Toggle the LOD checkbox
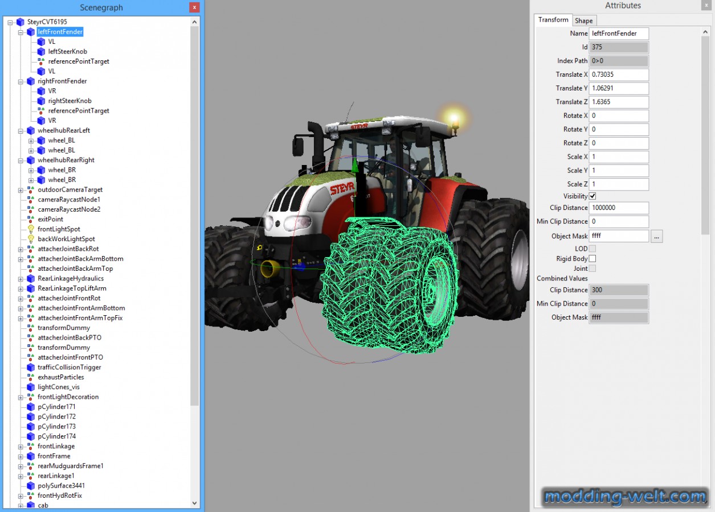715x512 pixels. coord(593,249)
